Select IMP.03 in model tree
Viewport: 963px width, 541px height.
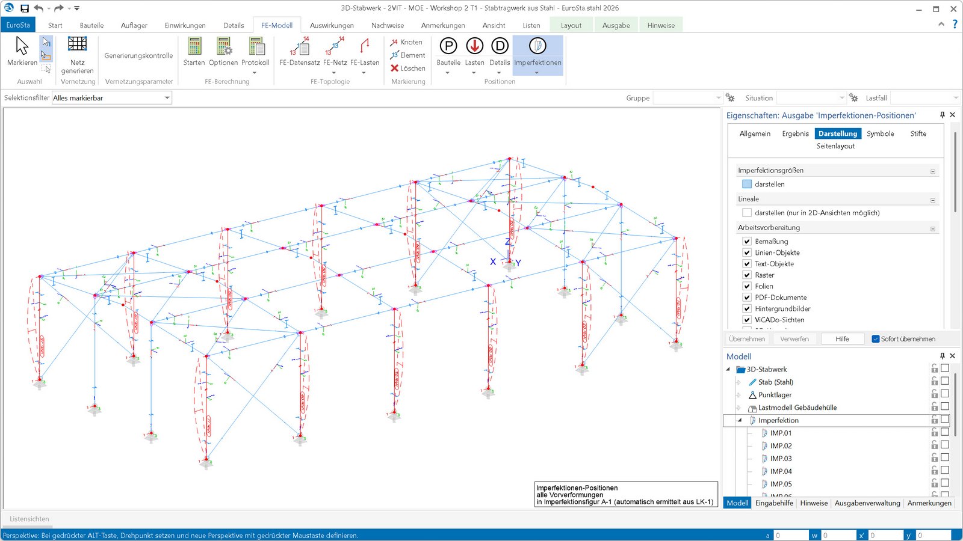point(781,459)
